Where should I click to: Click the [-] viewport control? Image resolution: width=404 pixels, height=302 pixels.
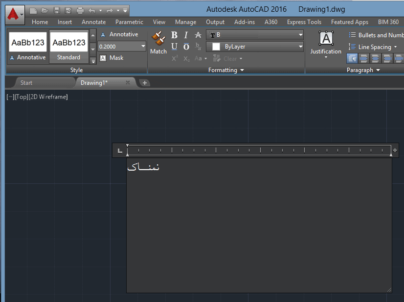pos(11,97)
